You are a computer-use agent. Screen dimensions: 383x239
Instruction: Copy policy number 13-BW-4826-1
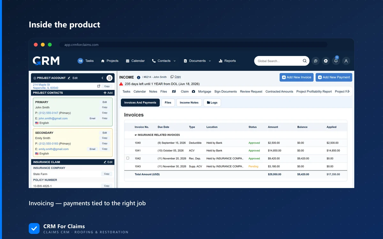(x=107, y=186)
